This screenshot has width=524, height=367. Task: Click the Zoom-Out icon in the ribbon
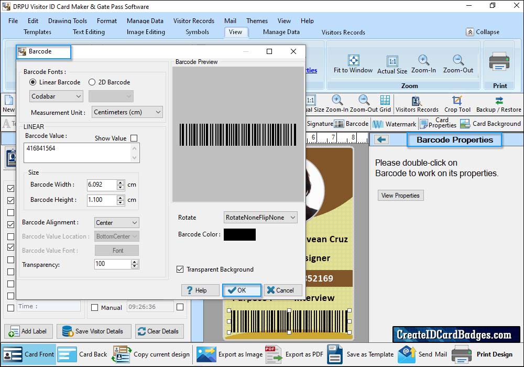[458, 60]
